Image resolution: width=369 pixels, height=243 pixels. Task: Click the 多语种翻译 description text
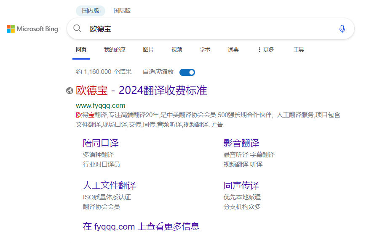pyautogui.click(x=99, y=155)
